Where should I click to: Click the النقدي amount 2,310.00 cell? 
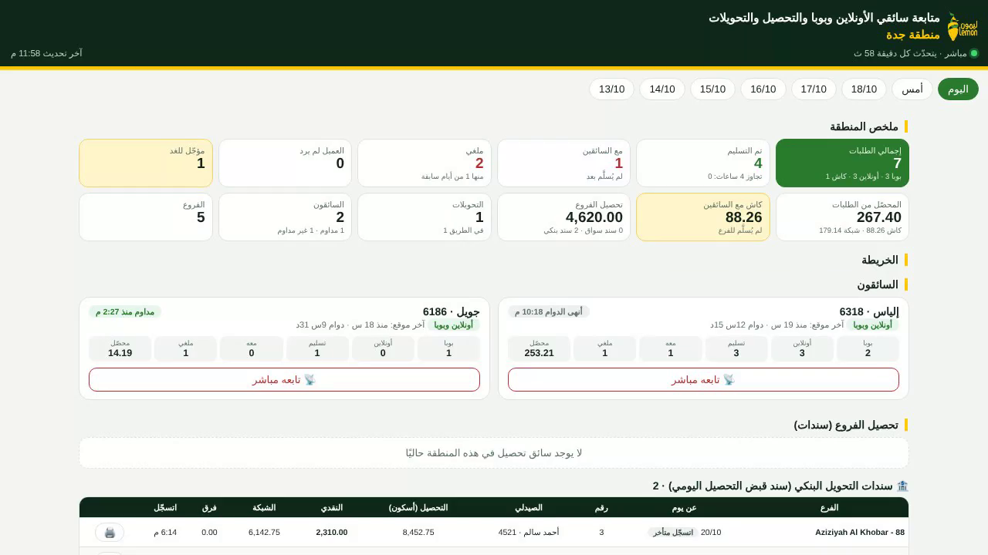coord(332,533)
